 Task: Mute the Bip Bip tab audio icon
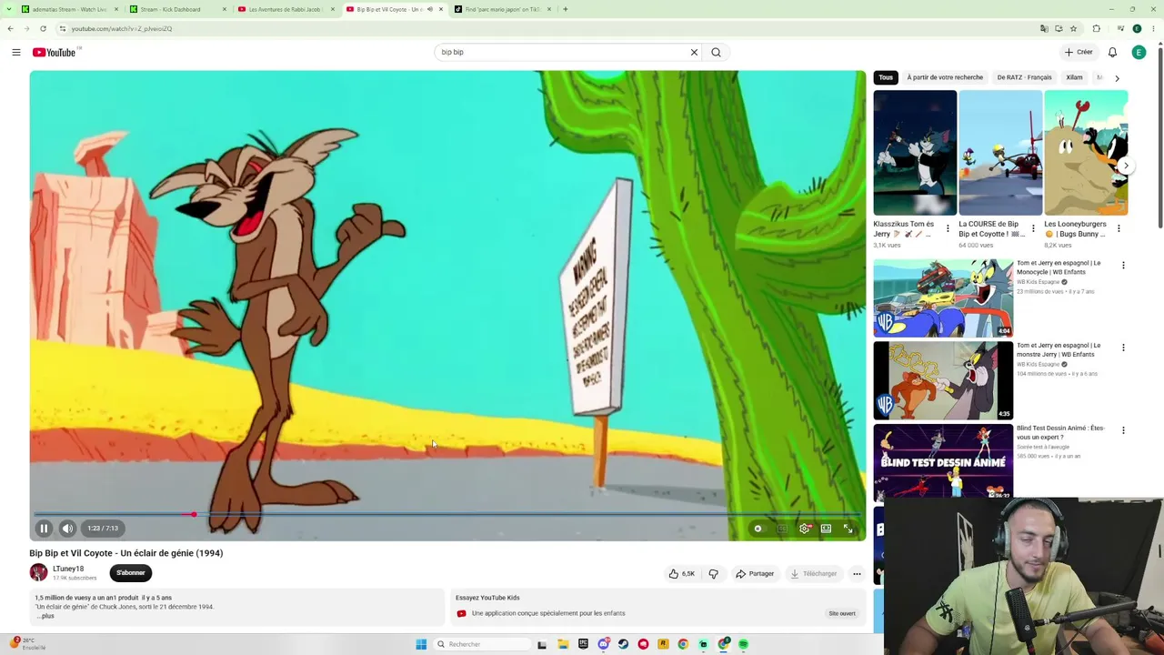430,9
